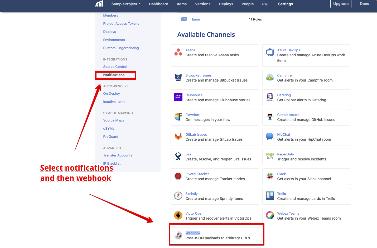Click the Jira logo icon
This screenshot has height=248, width=377.
[178, 156]
